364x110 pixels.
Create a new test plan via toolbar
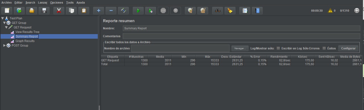click(x=7, y=11)
